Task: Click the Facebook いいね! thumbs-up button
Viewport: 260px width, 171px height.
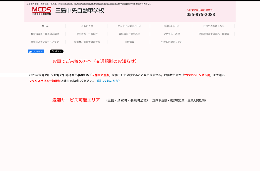Action: (36, 51)
